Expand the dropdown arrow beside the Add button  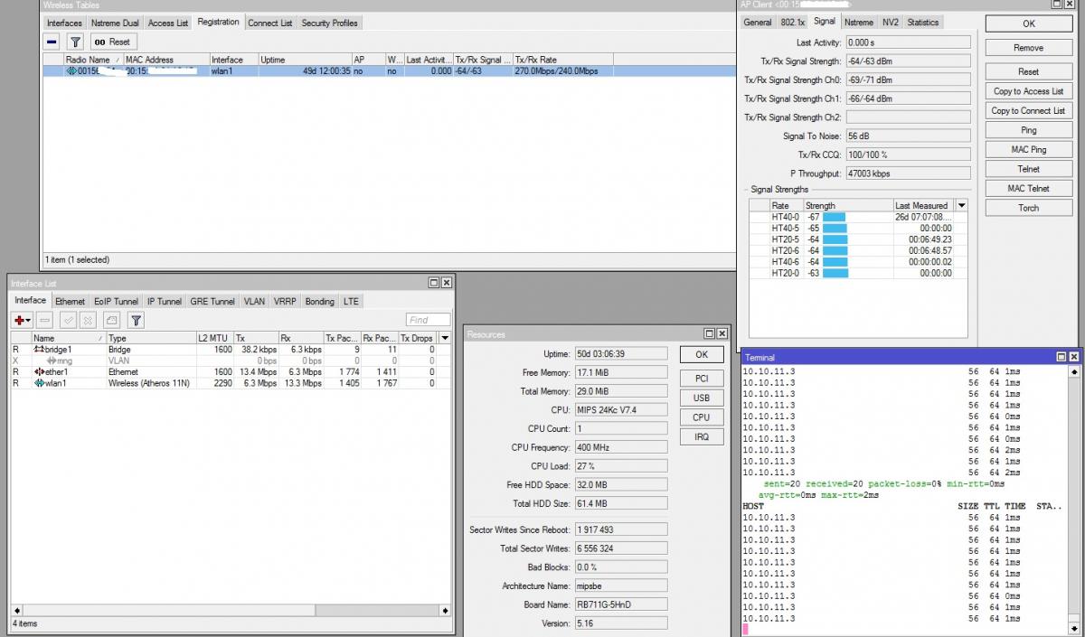[29, 320]
